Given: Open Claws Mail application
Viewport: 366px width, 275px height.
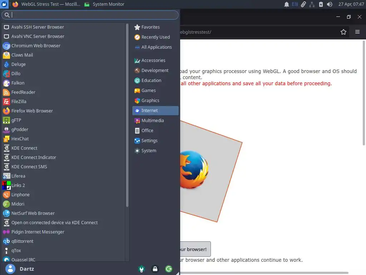Looking at the screenshot, I should pos(63,55).
